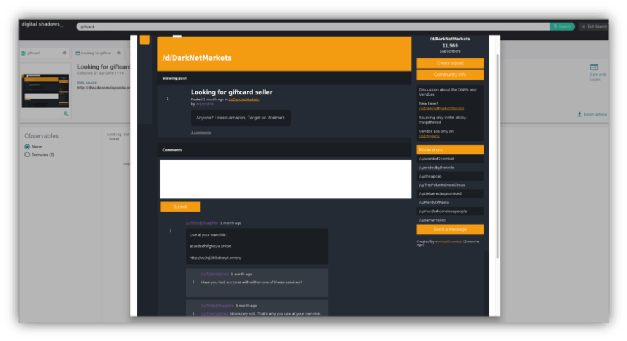Viewport: 627px width, 341px height.
Task: Click the Data source URL text
Action: click(103, 88)
